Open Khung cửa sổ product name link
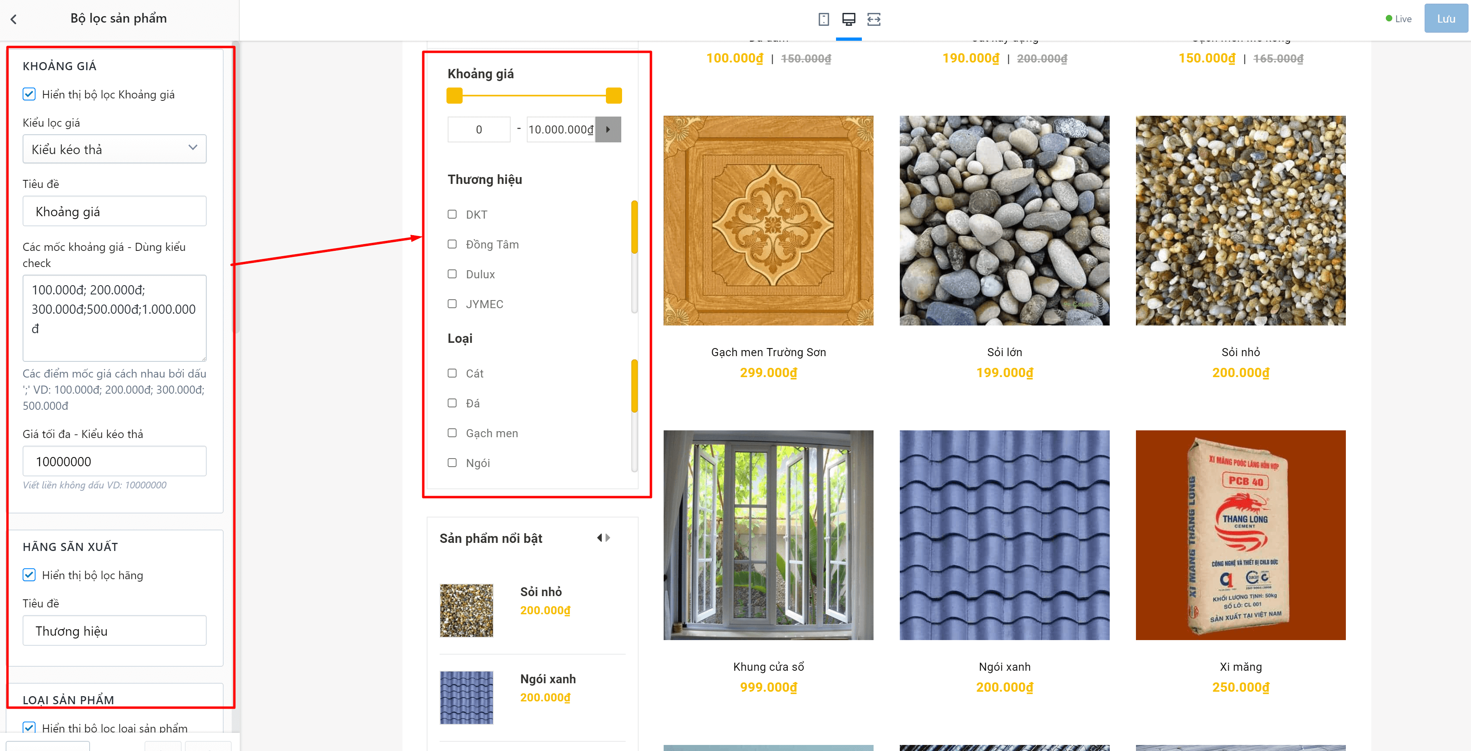Image resolution: width=1471 pixels, height=751 pixels. click(x=768, y=667)
